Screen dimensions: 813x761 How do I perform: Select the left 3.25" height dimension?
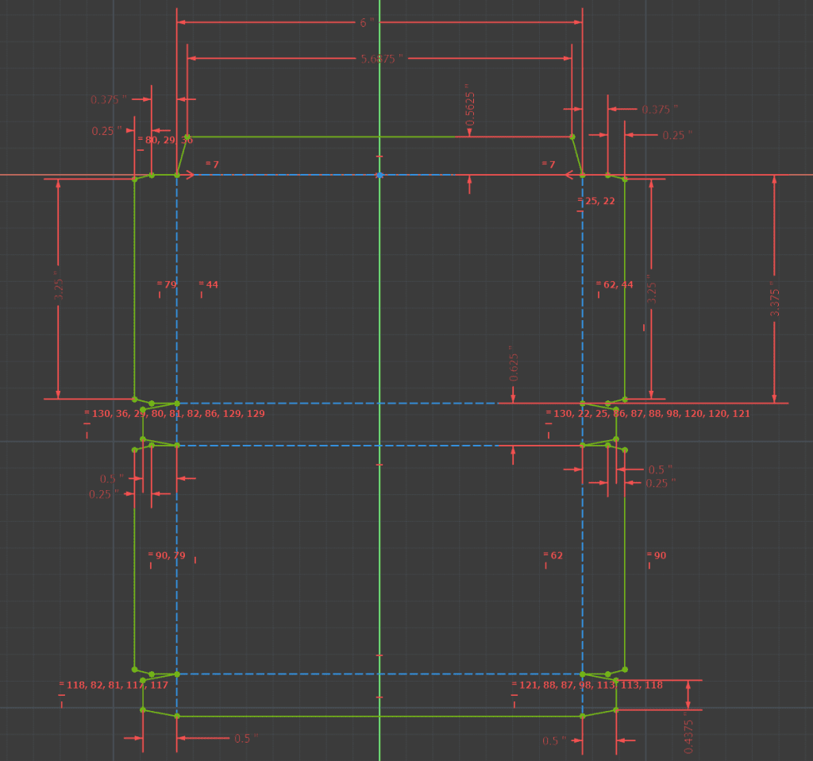pos(57,286)
